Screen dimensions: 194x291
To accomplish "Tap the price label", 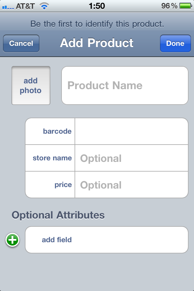I will click(x=63, y=185).
